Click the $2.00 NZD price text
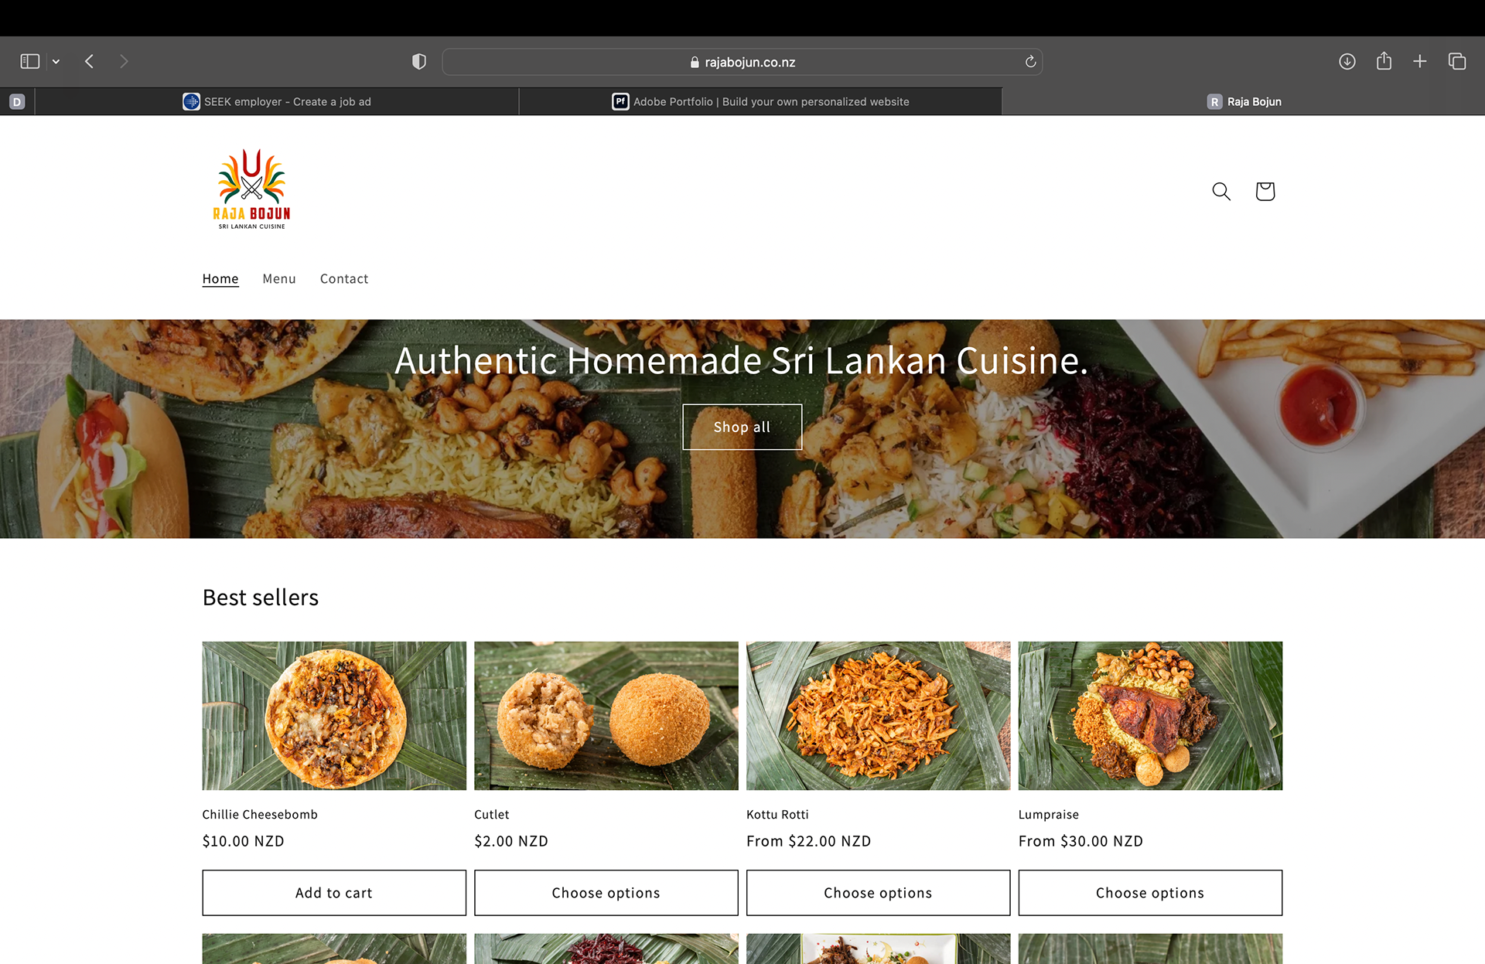The height and width of the screenshot is (964, 1485). (511, 841)
